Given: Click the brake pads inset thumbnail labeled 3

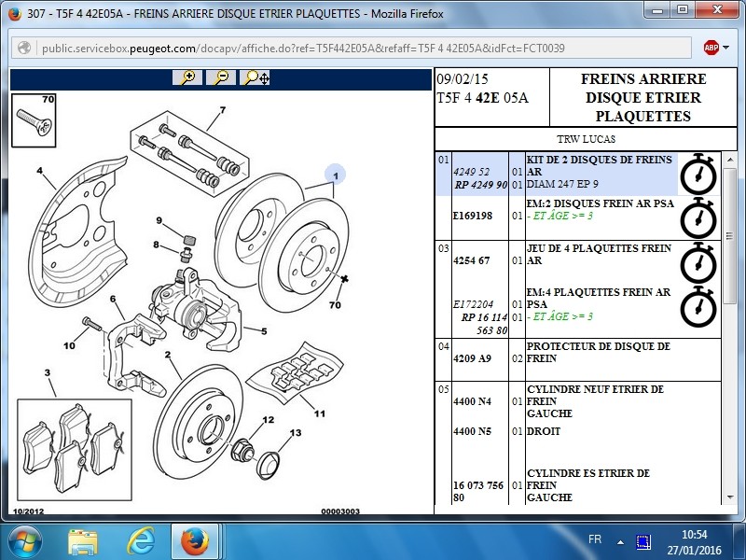Looking at the screenshot, I should point(75,450).
